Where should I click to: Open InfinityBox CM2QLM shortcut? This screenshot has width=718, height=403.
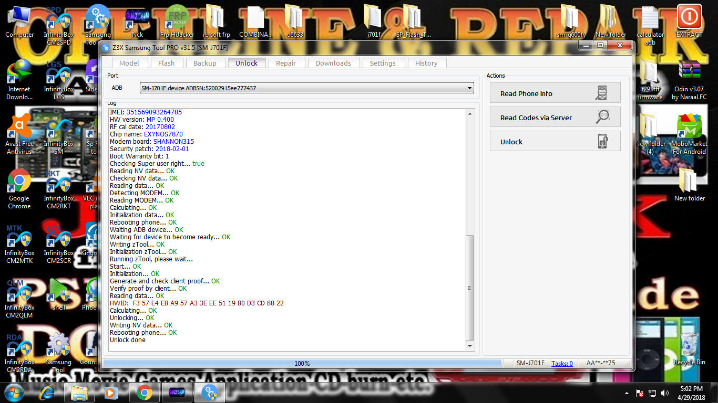19,298
